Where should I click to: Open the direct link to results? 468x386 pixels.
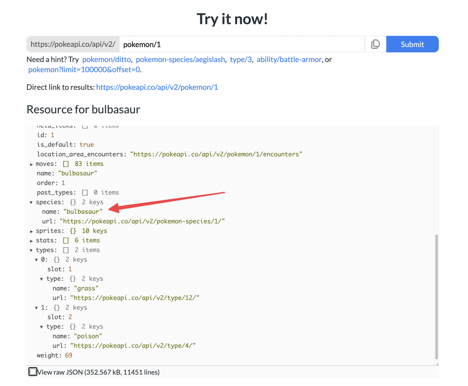[157, 87]
